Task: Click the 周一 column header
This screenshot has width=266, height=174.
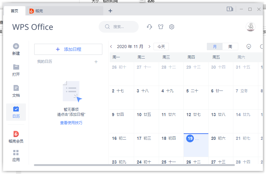Action: point(116,57)
